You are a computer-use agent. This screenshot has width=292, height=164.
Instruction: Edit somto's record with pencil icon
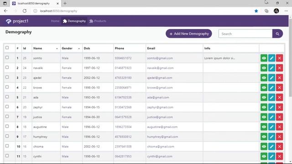pyautogui.click(x=272, y=58)
